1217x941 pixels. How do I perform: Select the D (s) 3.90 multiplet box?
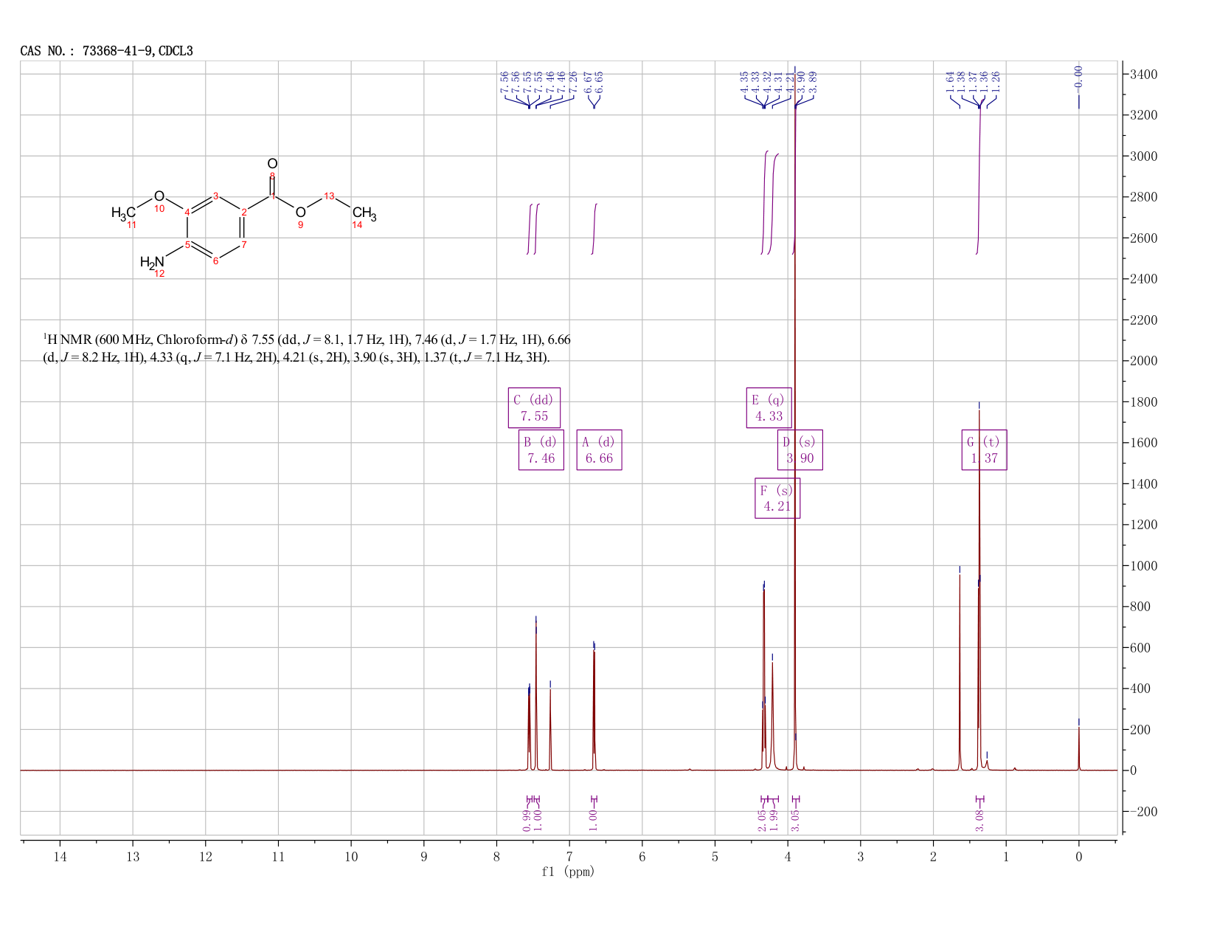800,449
